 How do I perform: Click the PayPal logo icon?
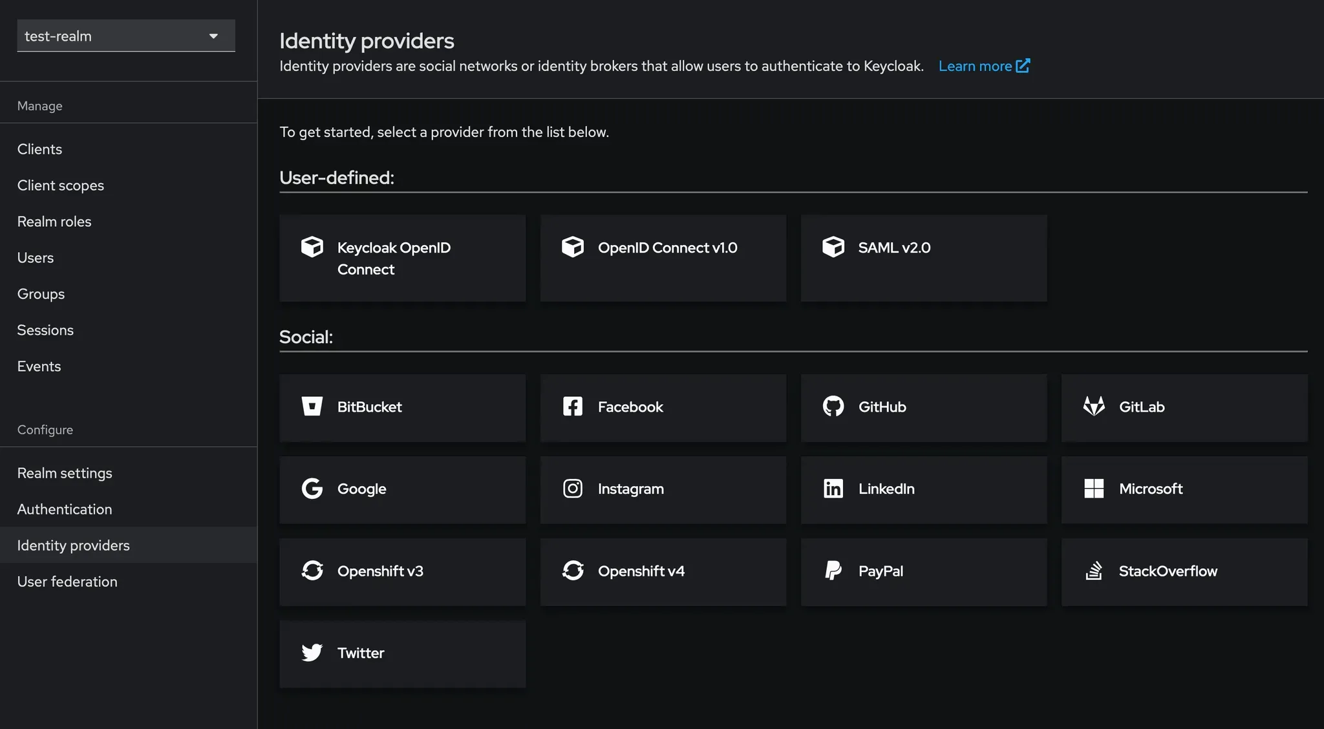(x=833, y=571)
